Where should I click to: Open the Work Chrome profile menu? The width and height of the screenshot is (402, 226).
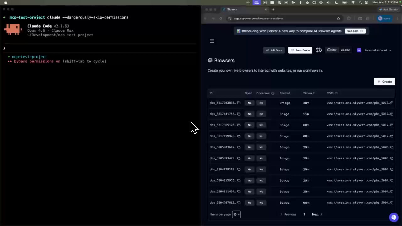(384, 19)
